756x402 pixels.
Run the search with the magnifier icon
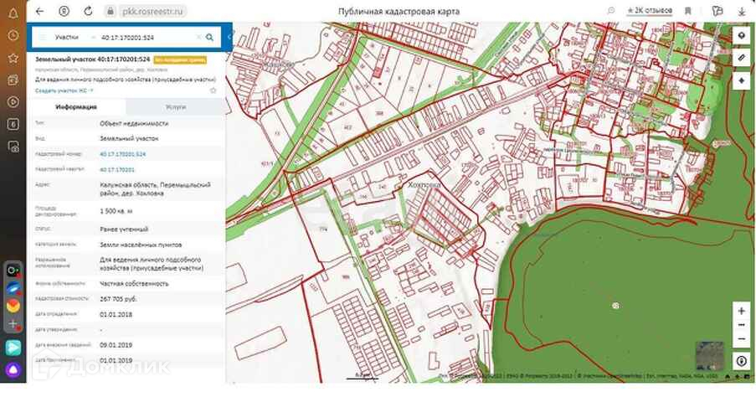point(210,37)
